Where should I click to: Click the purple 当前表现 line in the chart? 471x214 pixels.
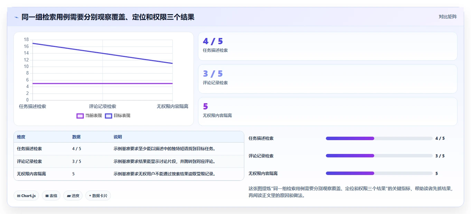tap(103, 84)
